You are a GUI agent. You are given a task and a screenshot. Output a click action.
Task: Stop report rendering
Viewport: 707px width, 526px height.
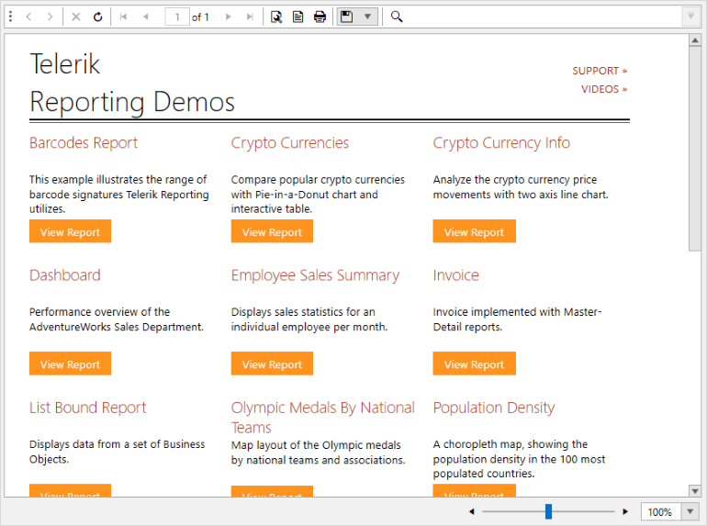click(x=75, y=17)
